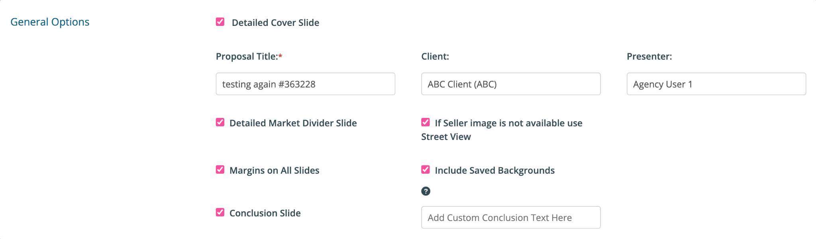Select the Presenter field with Agency User 1
Viewport: 816px width, 239px height.
click(x=716, y=84)
